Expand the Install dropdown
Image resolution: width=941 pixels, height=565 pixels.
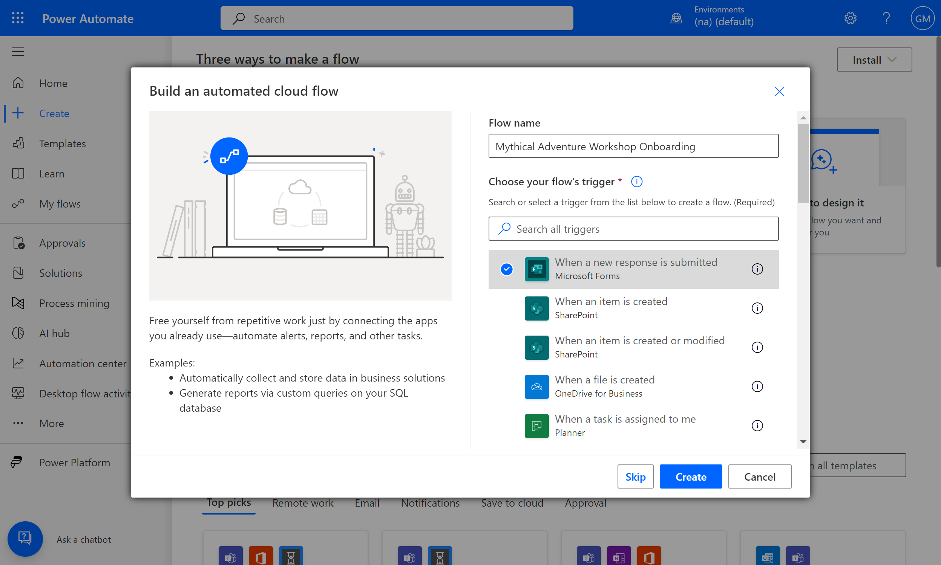click(x=874, y=60)
